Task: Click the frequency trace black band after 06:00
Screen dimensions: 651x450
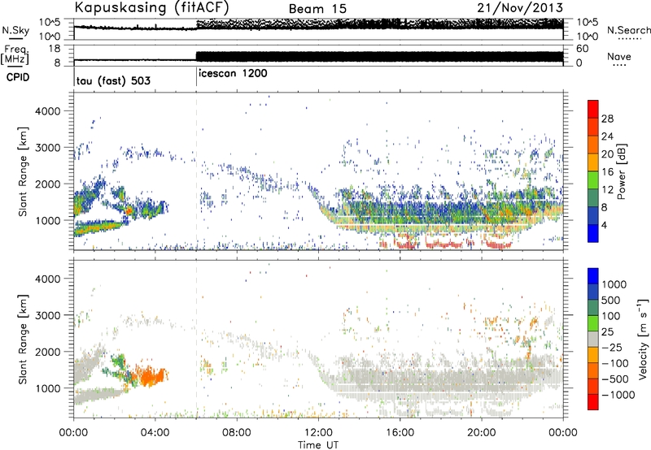Action: [x=379, y=57]
